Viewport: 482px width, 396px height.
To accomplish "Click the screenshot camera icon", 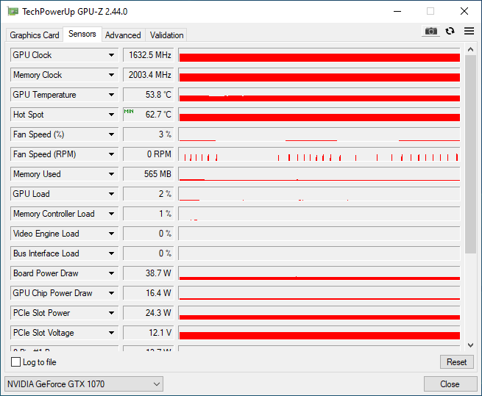I will (x=430, y=31).
